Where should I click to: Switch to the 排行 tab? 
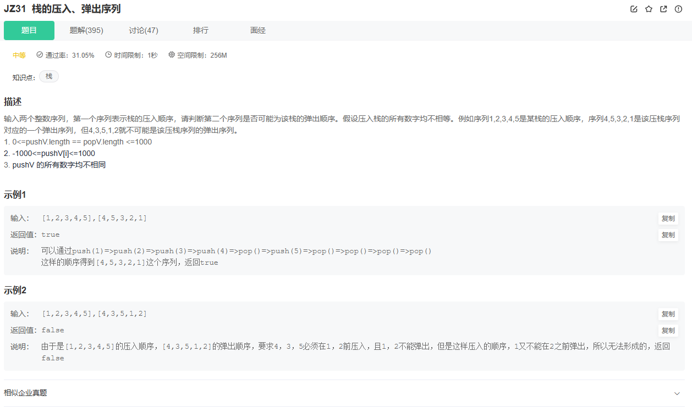pos(201,31)
